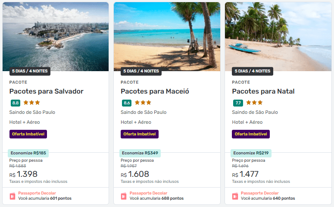
Task: Click Oferta Imbatível badge on Salvador card
Action: pyautogui.click(x=28, y=134)
